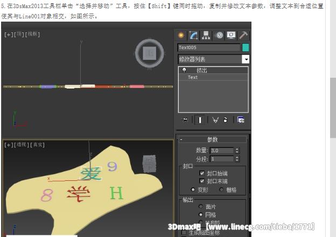Click the 分段 value field

pyautogui.click(x=222, y=159)
